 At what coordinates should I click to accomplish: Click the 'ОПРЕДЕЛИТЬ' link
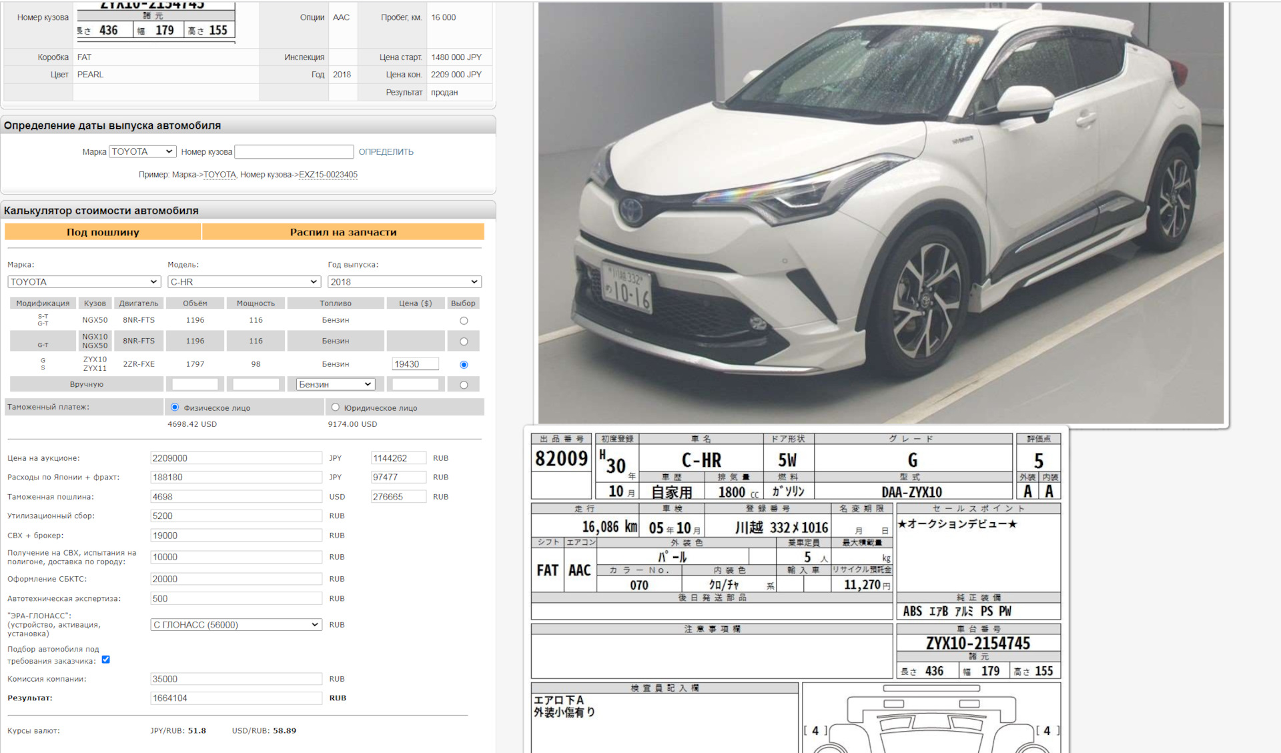tap(386, 152)
